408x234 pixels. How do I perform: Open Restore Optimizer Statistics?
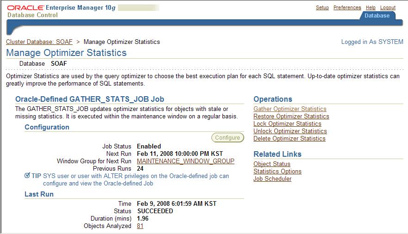[x=291, y=117]
